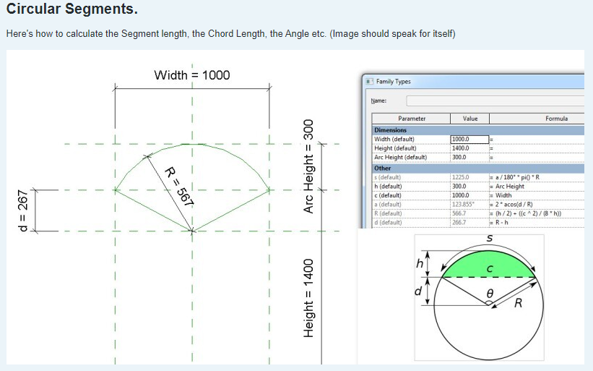The height and width of the screenshot is (371, 593).
Task: Click the θ angle label in the circle diagram
Action: [x=490, y=294]
